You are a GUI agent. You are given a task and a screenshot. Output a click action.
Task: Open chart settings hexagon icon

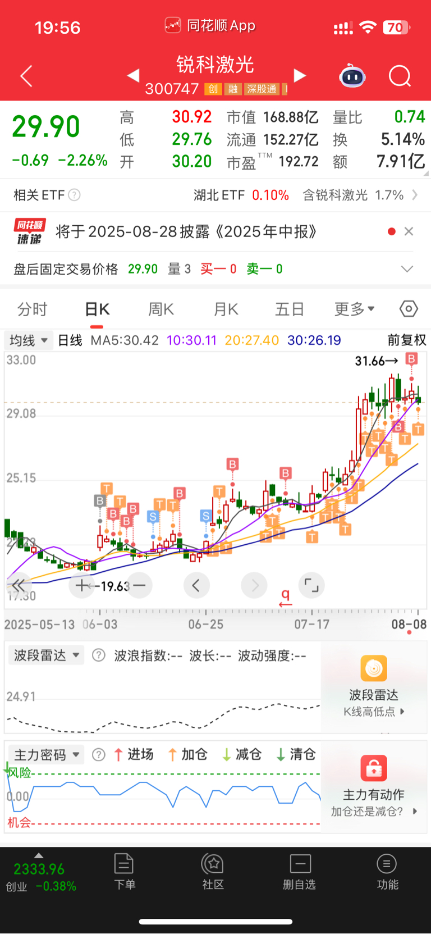pos(409,308)
